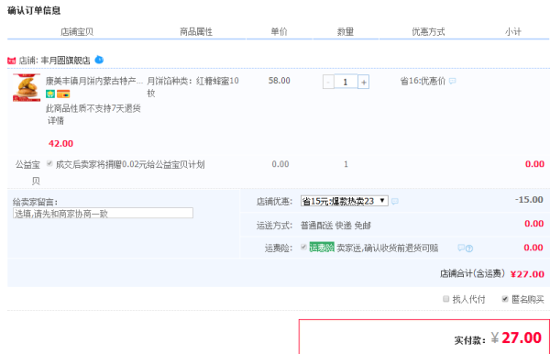This screenshot has height=354, width=550.
Task: Open the 丰月圆旗舰店 shop name link
Action: coord(66,61)
